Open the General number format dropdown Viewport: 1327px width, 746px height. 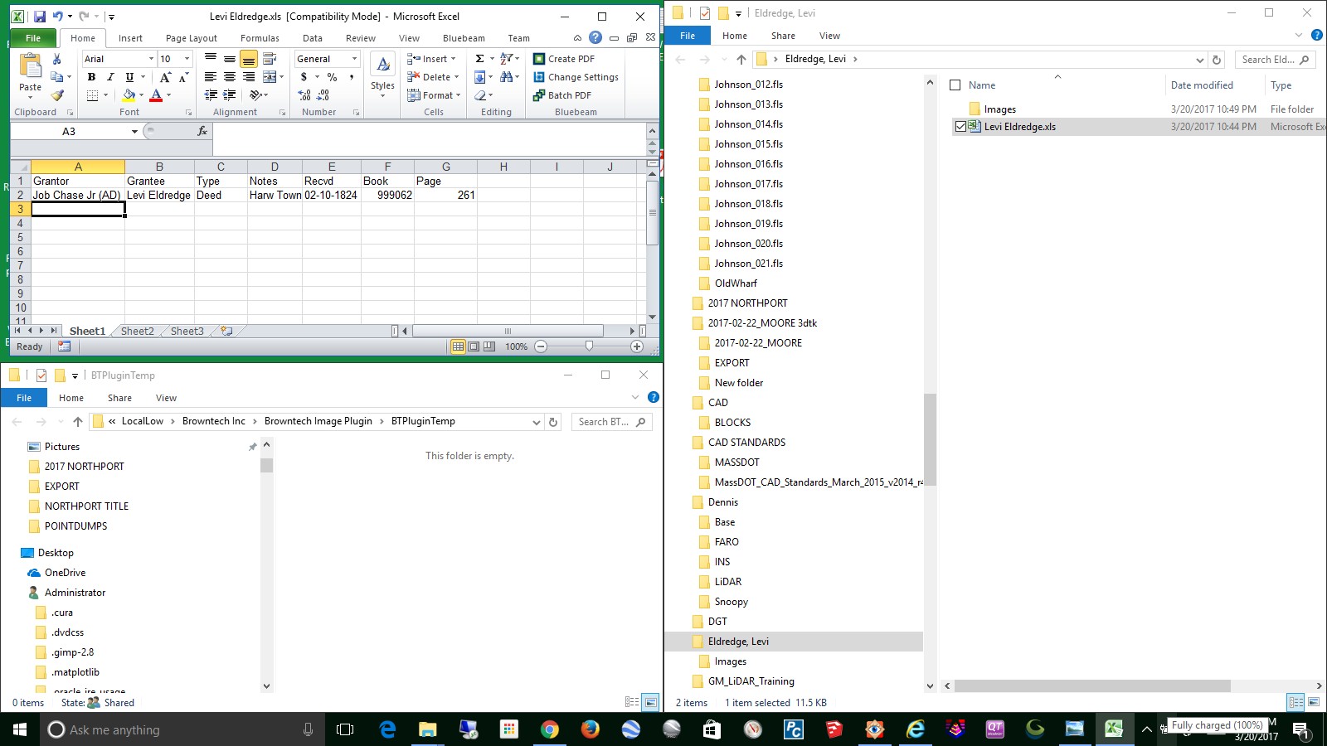(353, 58)
